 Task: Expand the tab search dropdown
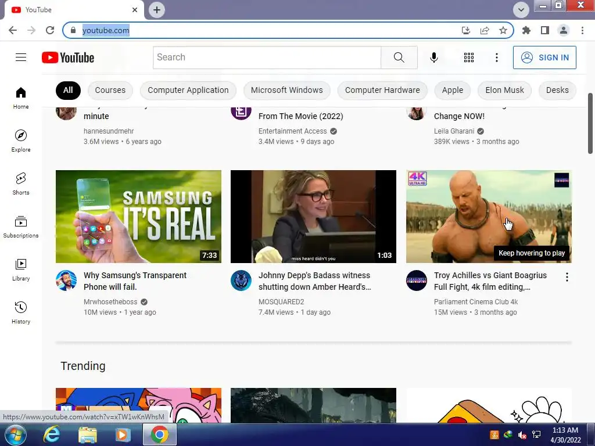pos(521,10)
